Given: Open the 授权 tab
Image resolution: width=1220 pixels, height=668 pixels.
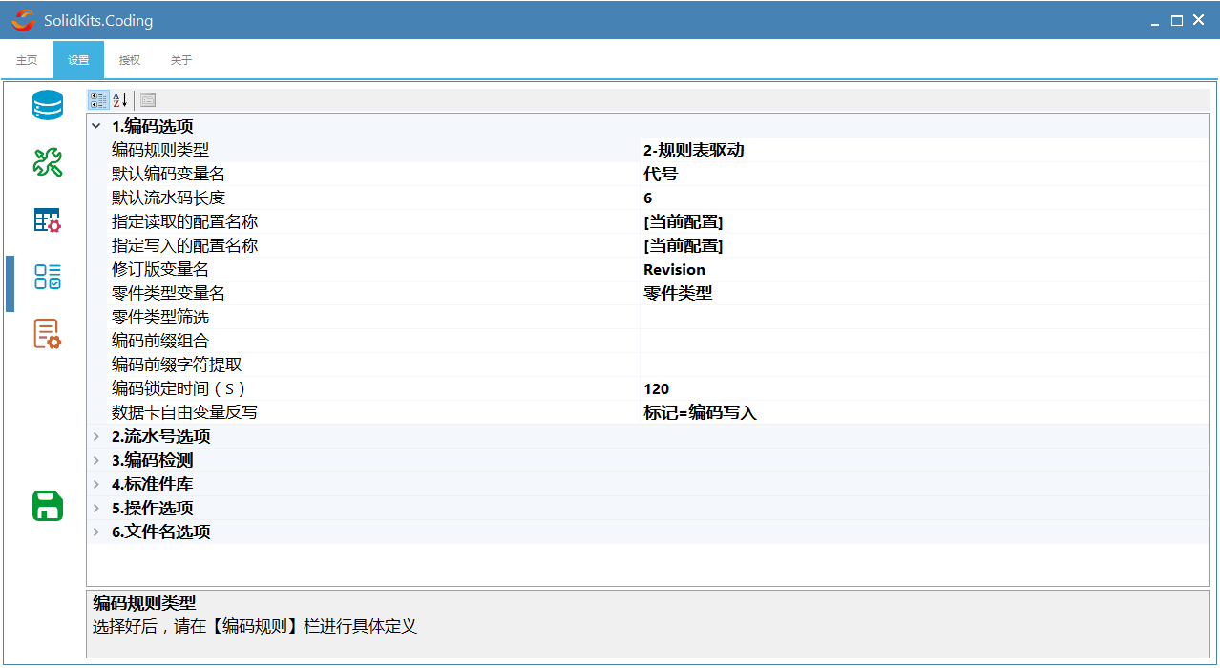Looking at the screenshot, I should [x=130, y=60].
